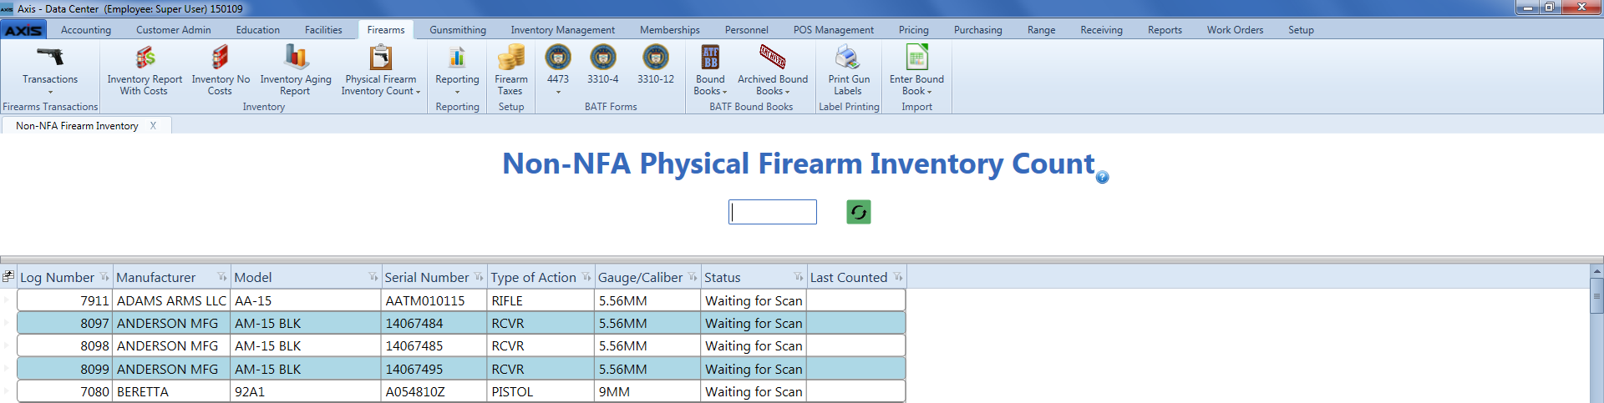The image size is (1604, 403).
Task: Select row with log number 7911
Action: [461, 300]
